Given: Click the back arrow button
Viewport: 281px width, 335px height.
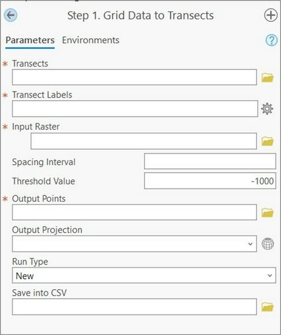Looking at the screenshot, I should click(x=11, y=15).
